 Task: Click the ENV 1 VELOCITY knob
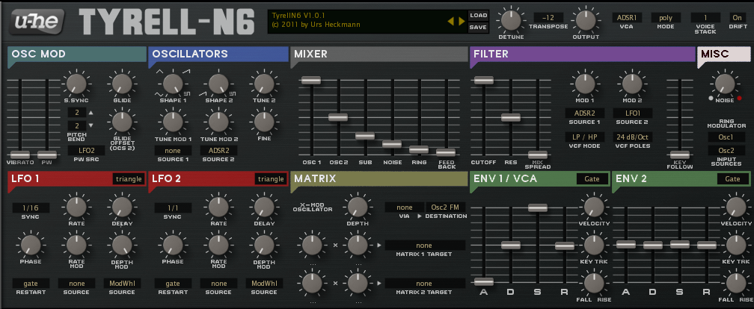(x=595, y=207)
